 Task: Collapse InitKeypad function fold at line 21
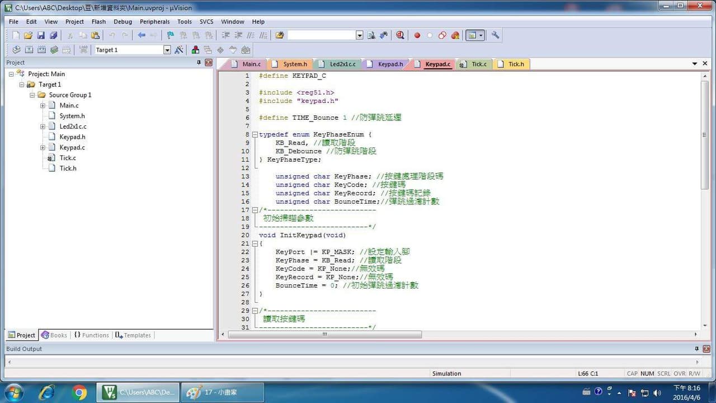click(255, 243)
